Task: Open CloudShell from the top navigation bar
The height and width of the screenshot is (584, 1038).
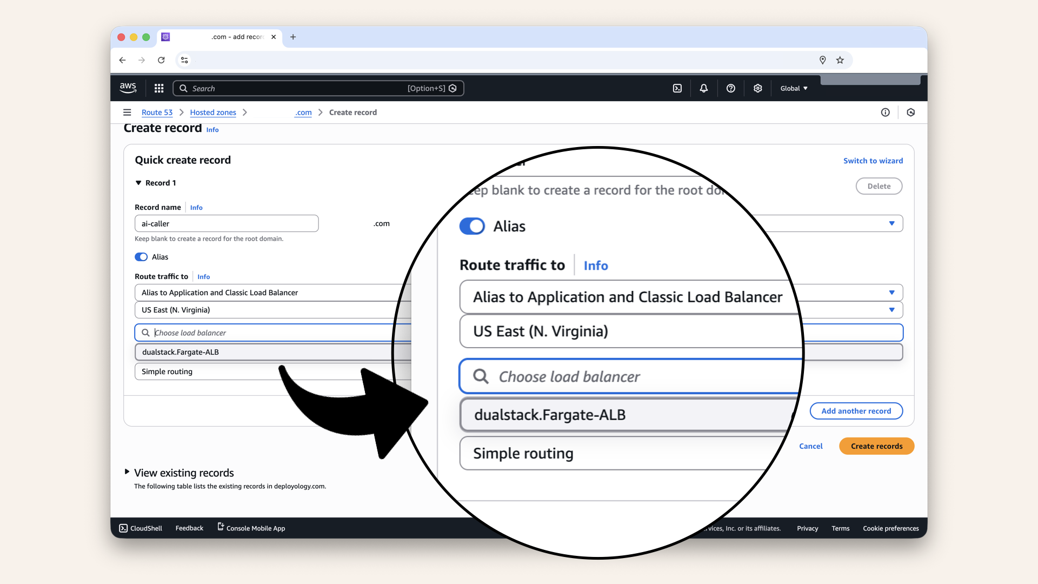Action: 677,88
